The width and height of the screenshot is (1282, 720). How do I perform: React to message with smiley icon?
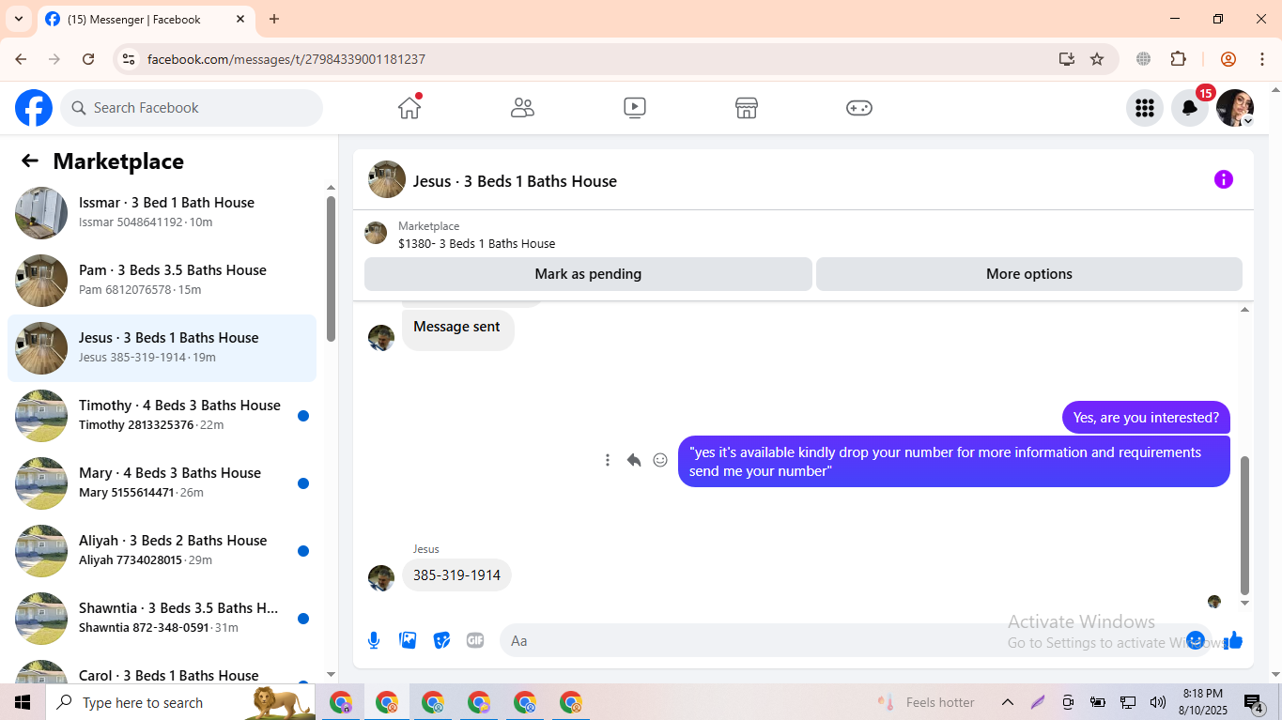tap(660, 460)
